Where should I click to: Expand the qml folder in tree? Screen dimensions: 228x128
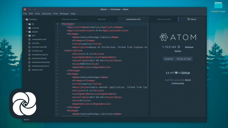point(27,35)
